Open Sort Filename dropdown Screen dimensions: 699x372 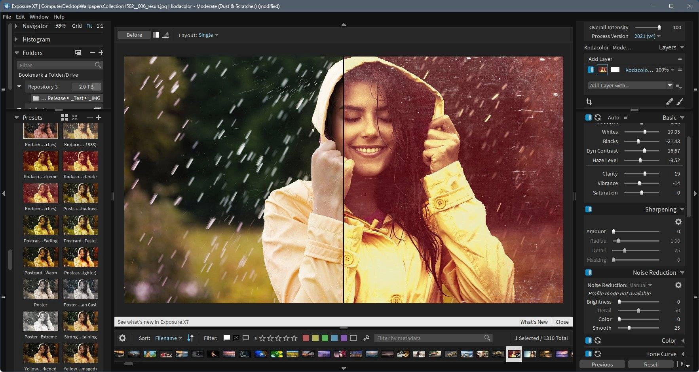point(168,338)
